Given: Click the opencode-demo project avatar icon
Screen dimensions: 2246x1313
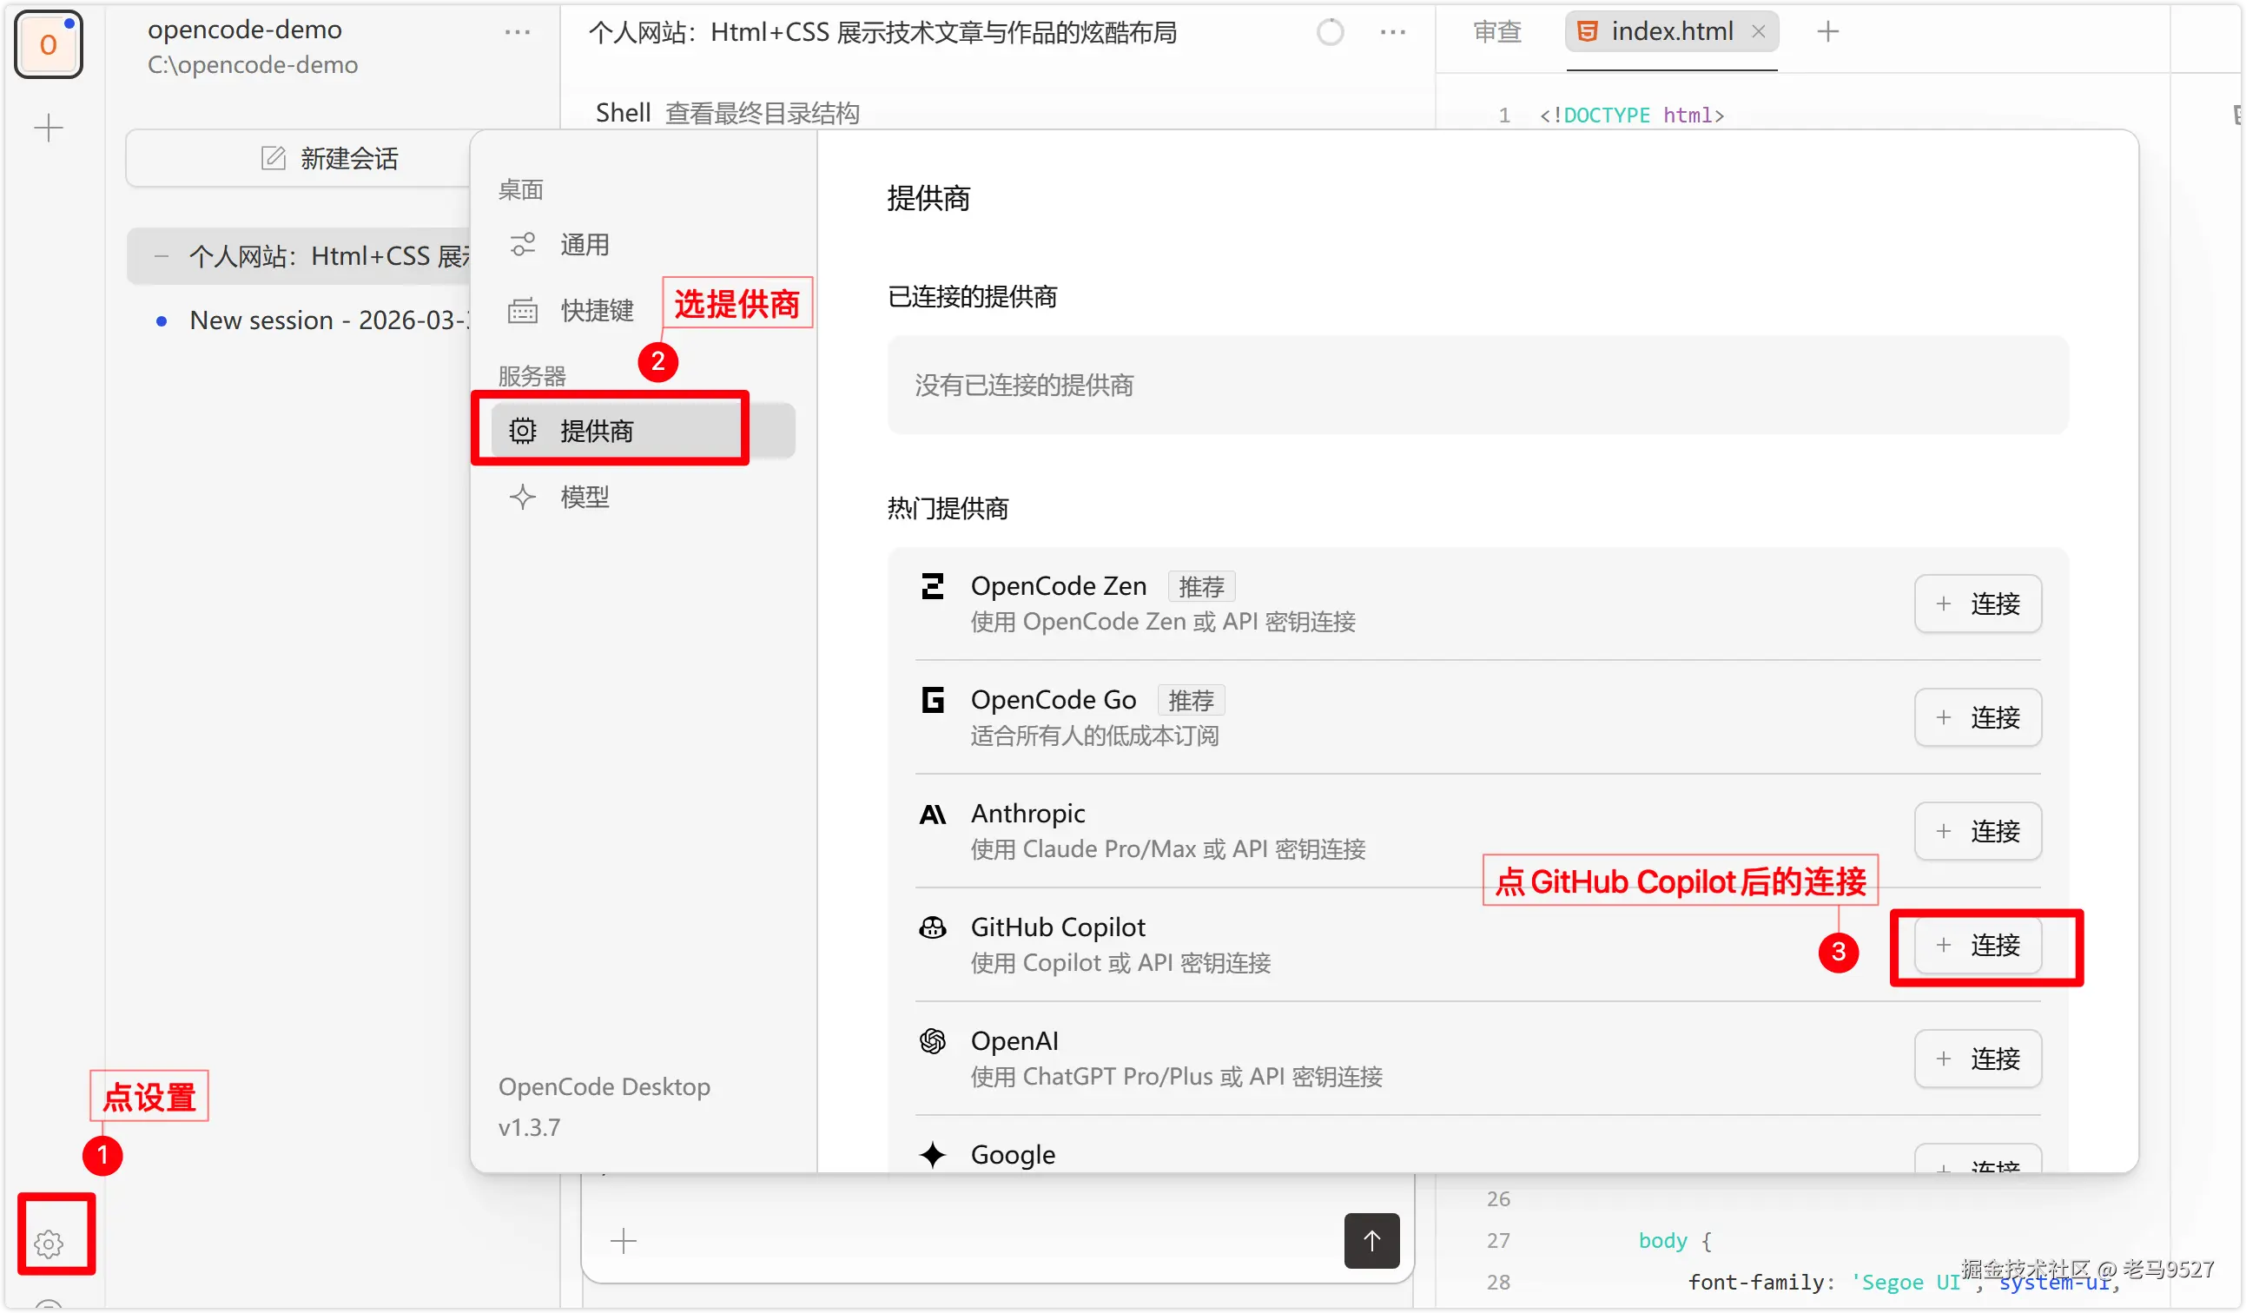Looking at the screenshot, I should (49, 44).
